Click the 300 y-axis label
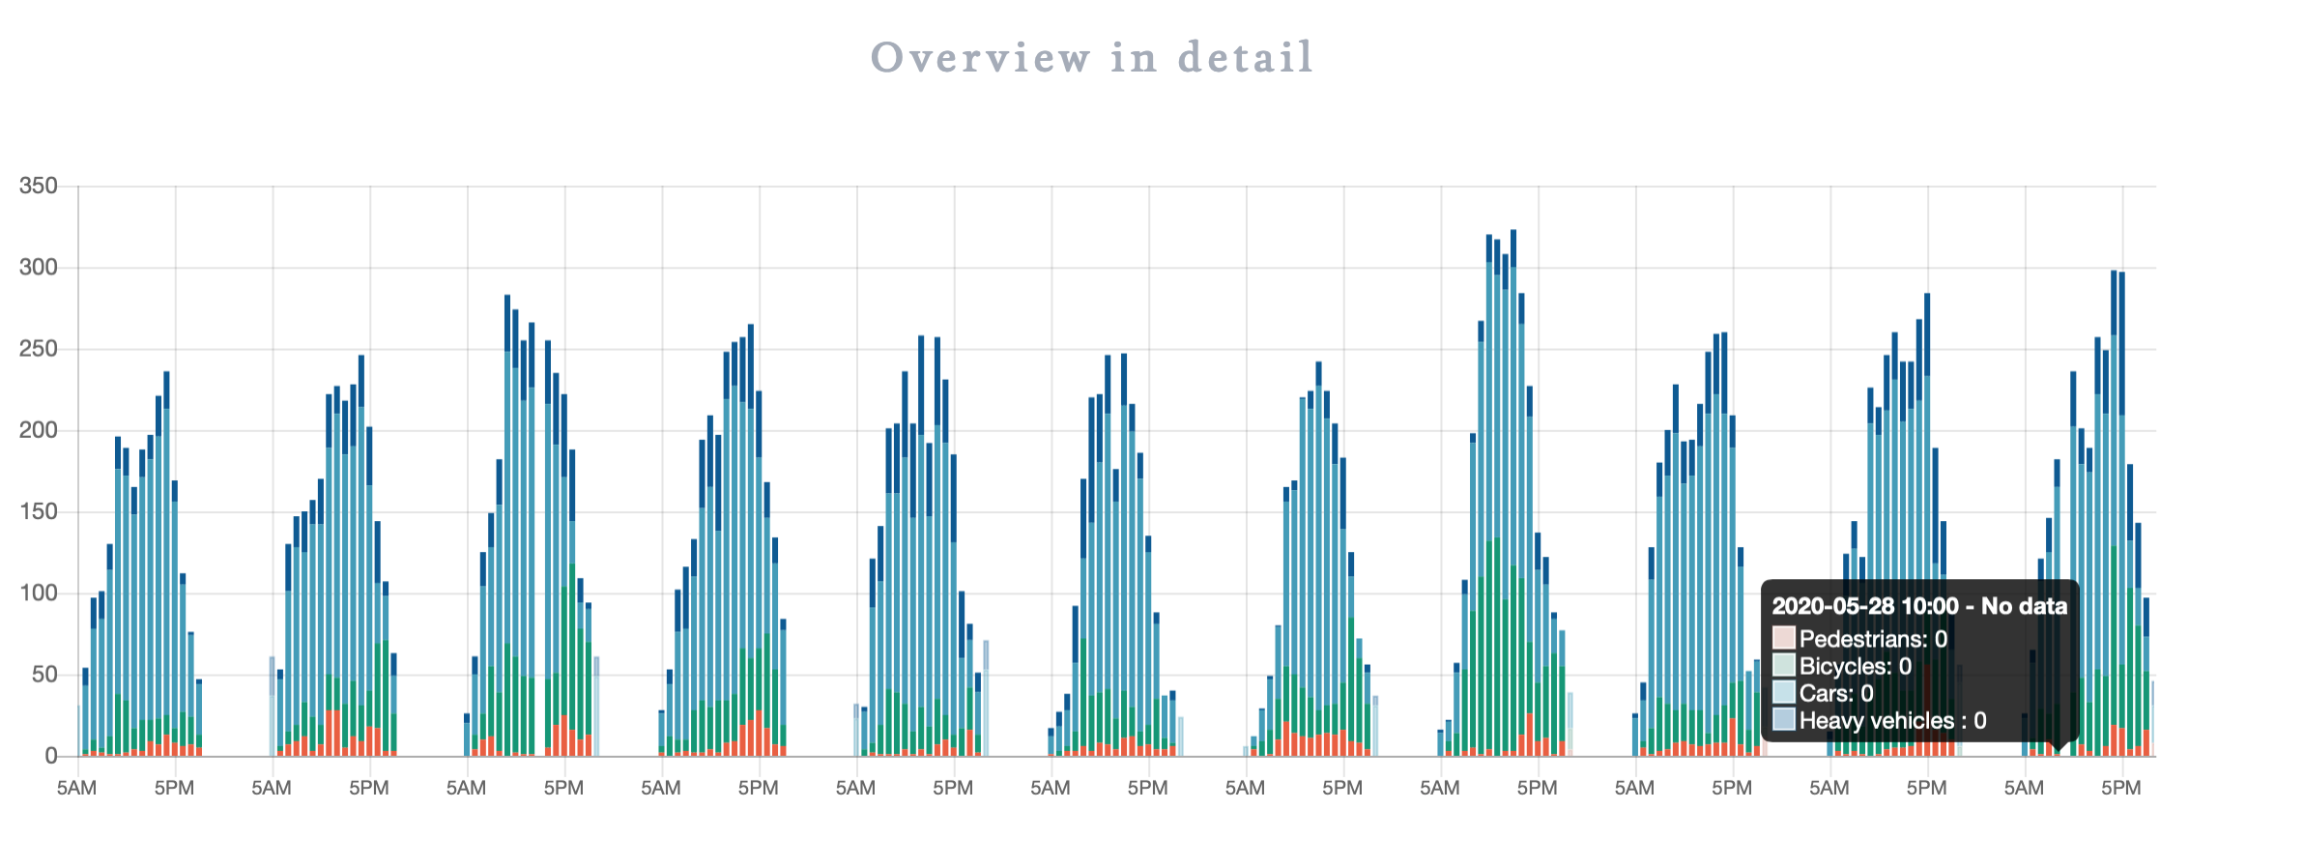This screenshot has width=2304, height=868. pyautogui.click(x=39, y=267)
